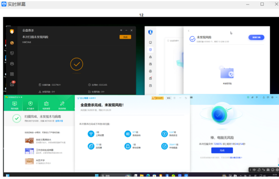Click the gear settings icon in Tencent title bar
Screen dimensions: 279x179
point(272,98)
